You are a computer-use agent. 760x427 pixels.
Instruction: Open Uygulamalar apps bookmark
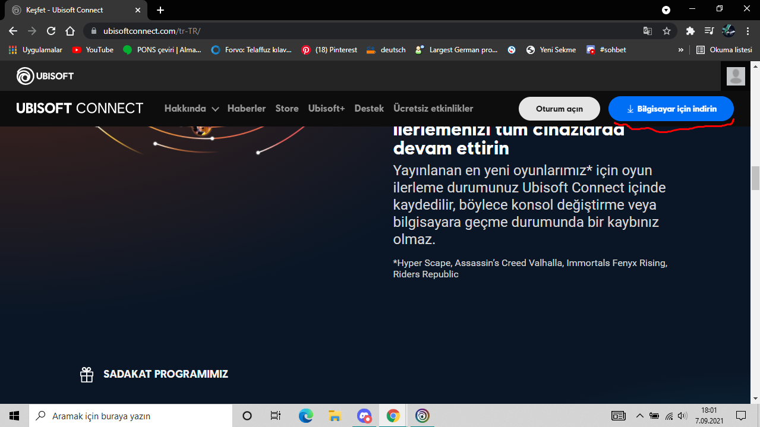(x=36, y=50)
